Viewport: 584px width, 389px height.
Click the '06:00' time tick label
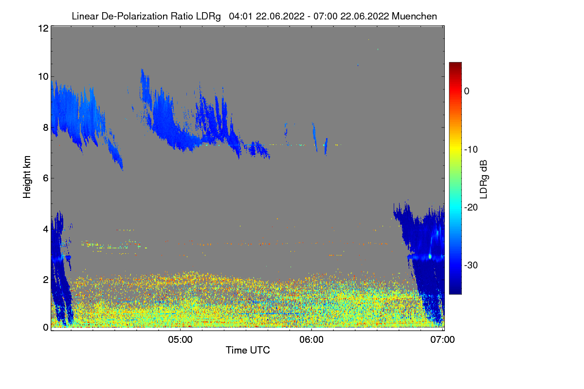tap(312, 340)
